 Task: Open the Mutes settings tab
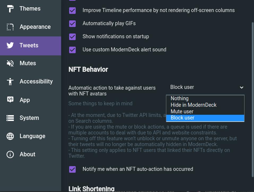(x=28, y=63)
